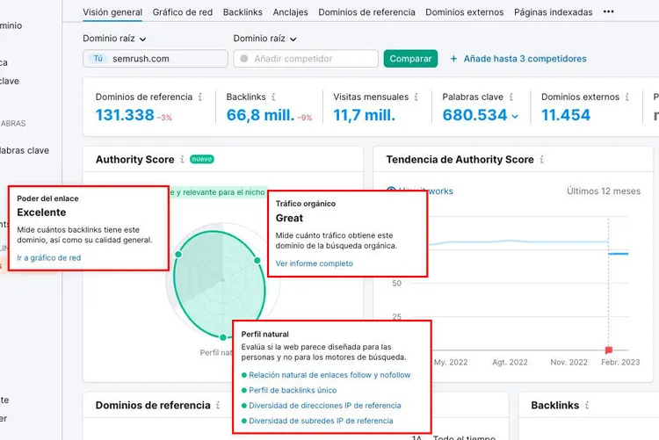Viewport: 659px width, 440px height.
Task: Open the 66,8 mill. backlinks value
Action: [260, 115]
